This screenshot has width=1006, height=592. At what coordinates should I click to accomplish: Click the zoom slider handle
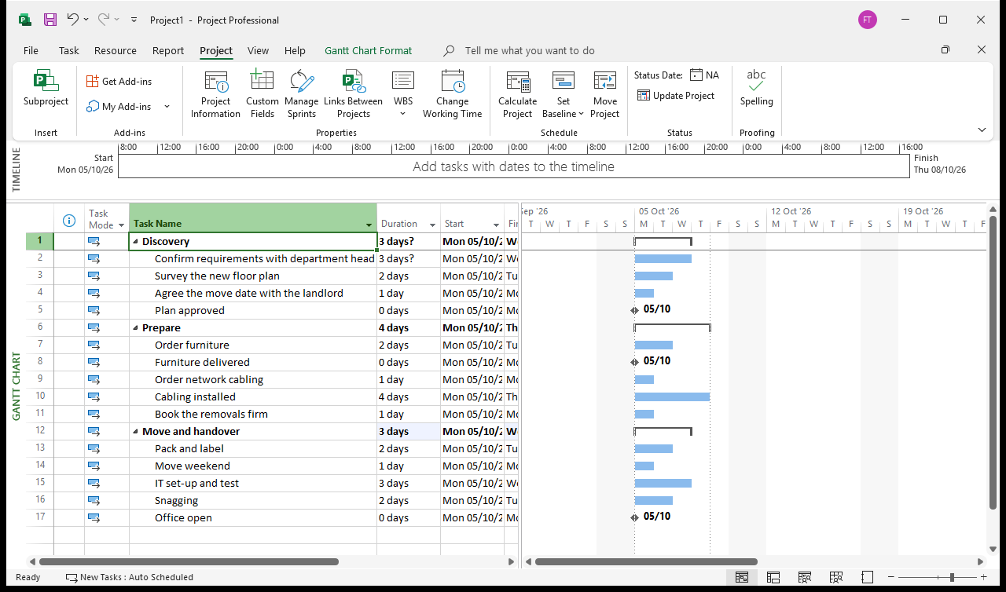point(952,577)
